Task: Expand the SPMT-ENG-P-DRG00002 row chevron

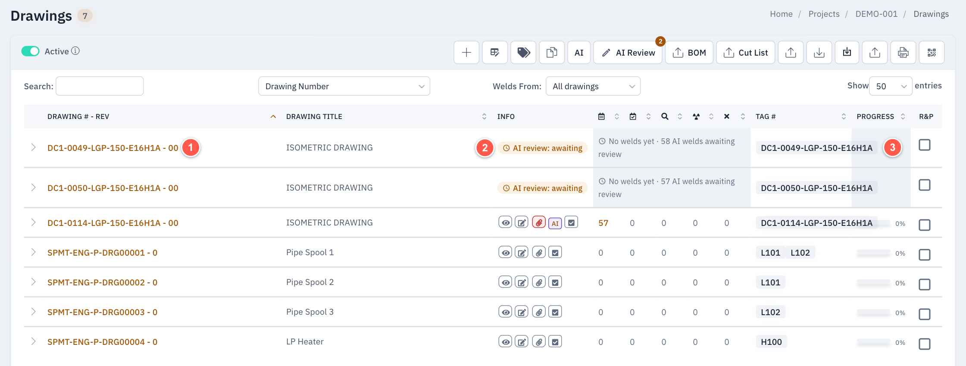Action: (33, 282)
